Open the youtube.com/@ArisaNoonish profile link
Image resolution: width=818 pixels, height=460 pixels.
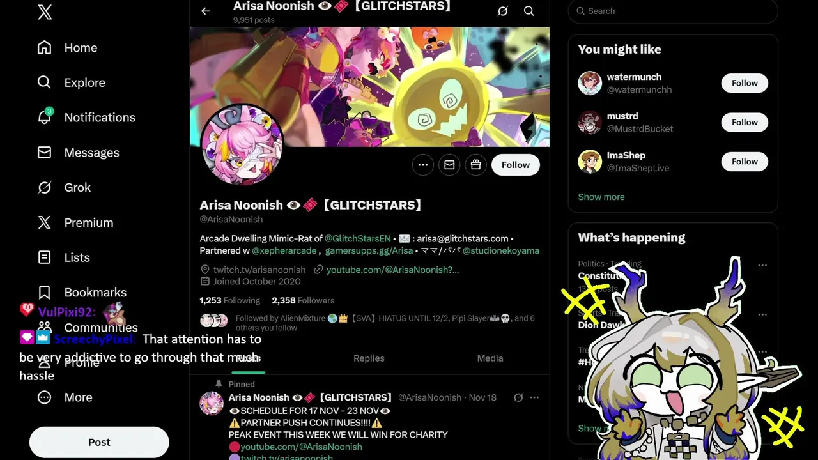pyautogui.click(x=392, y=270)
